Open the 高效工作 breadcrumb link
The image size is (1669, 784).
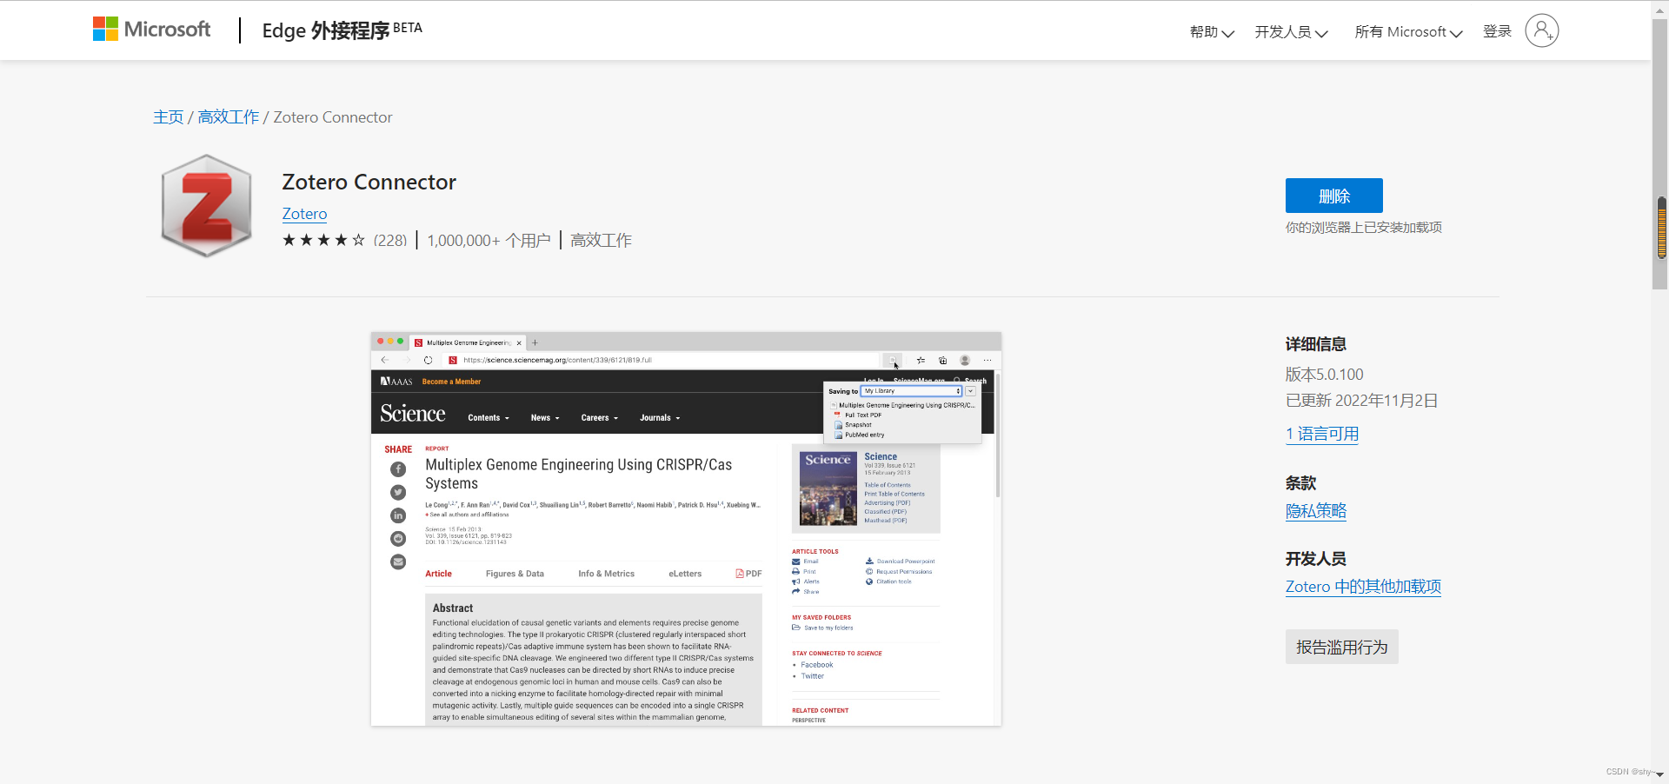click(229, 117)
